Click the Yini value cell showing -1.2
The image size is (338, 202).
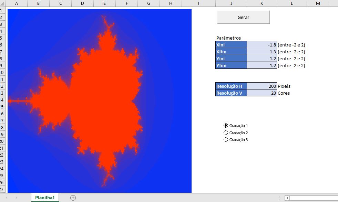(262, 59)
